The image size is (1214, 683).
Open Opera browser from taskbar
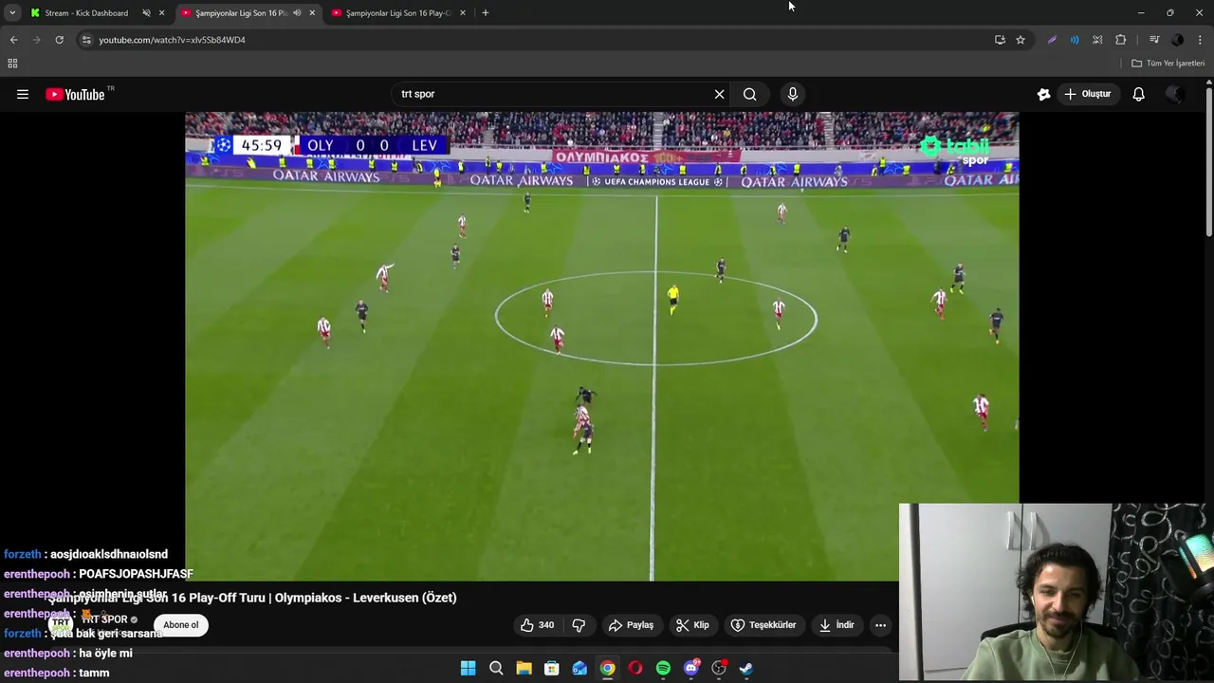pyautogui.click(x=635, y=668)
